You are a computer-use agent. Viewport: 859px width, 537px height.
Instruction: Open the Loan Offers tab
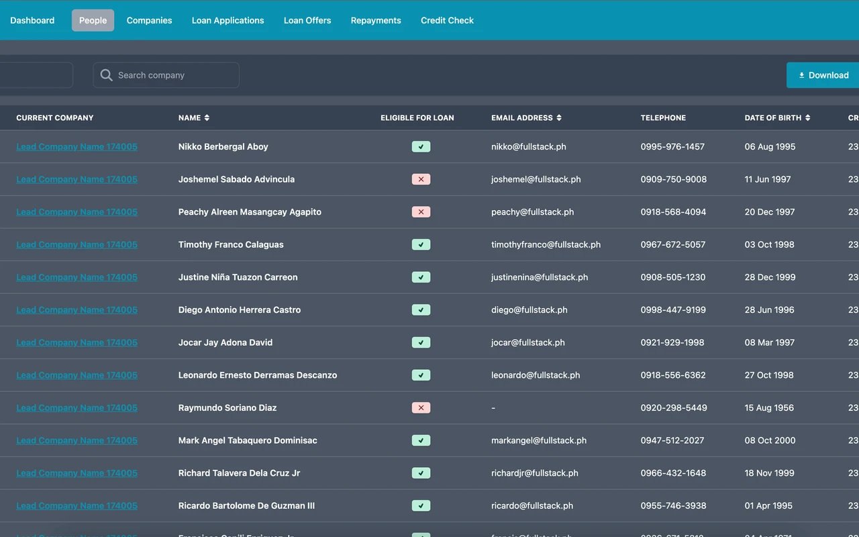point(307,20)
